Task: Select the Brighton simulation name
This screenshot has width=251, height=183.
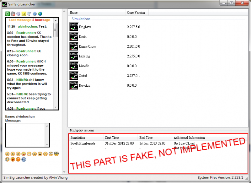Action: 85,27
